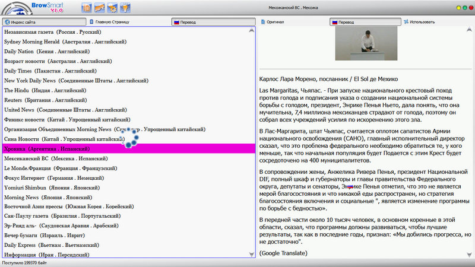The image size is (475, 267).
Task: Click the author line Карлос Лара Морено
Action: (328, 79)
